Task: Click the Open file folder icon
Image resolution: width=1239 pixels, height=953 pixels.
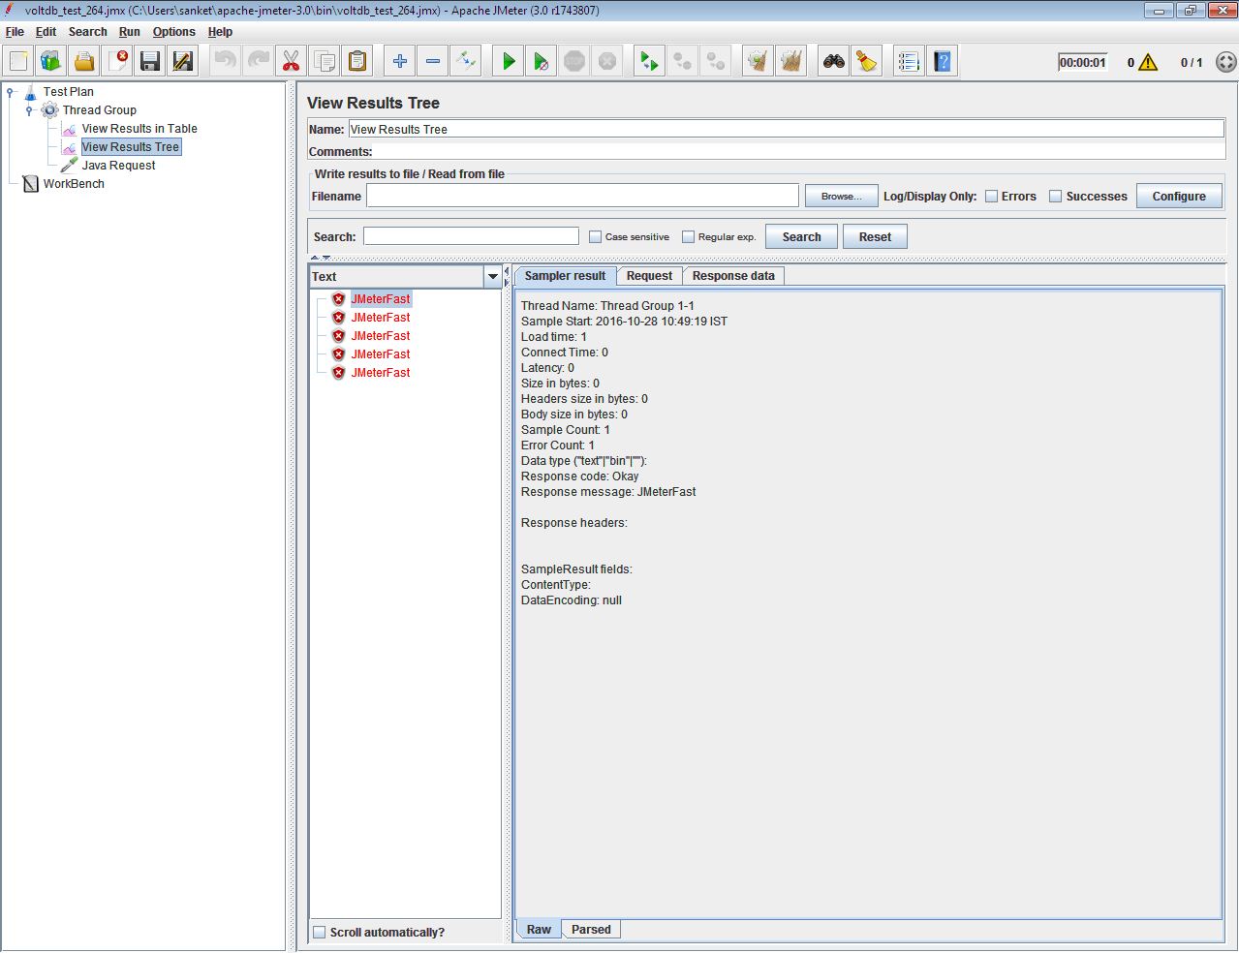Action: pyautogui.click(x=84, y=61)
